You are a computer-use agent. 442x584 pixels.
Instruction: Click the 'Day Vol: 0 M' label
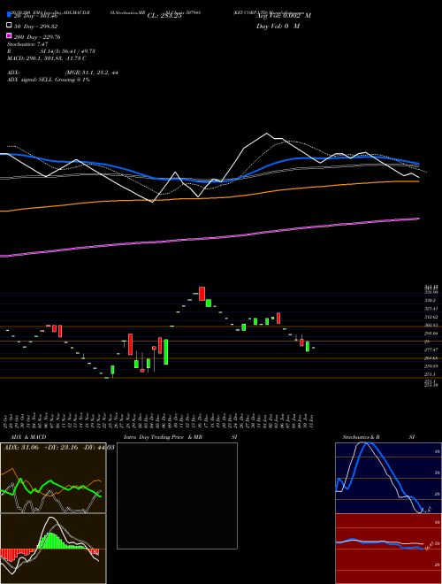(x=278, y=27)
